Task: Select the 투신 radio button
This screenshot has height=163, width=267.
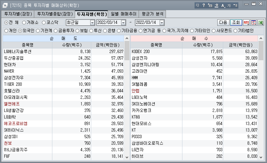Action: pyautogui.click(x=91, y=31)
